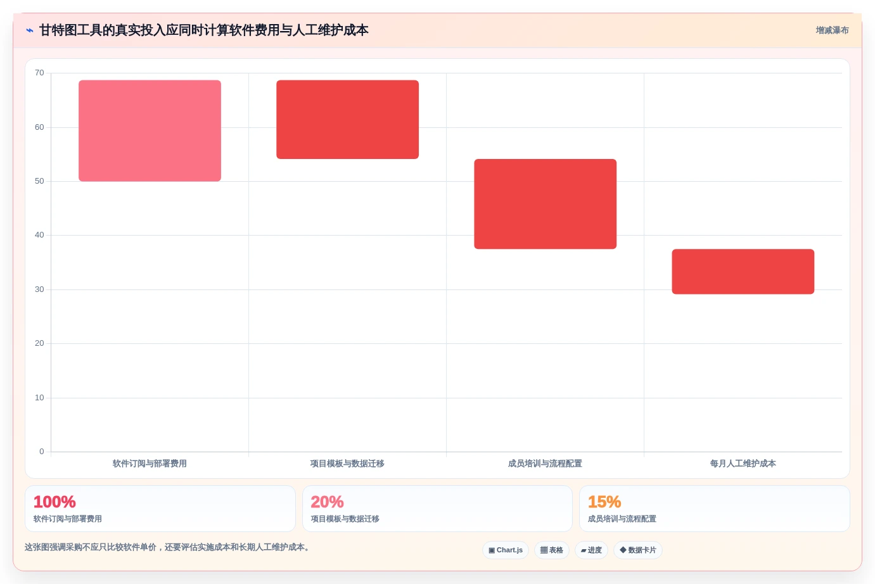Image resolution: width=875 pixels, height=584 pixels.
Task: Click the y-axis value 40
Action: 39,235
